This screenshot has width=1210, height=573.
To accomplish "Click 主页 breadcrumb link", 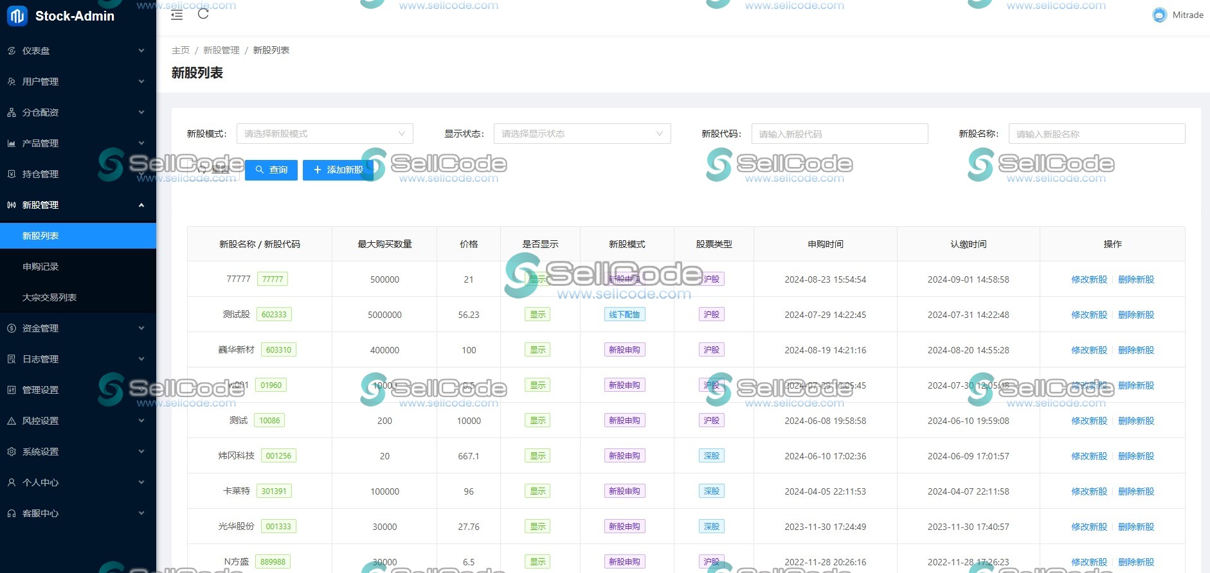I will pos(181,50).
